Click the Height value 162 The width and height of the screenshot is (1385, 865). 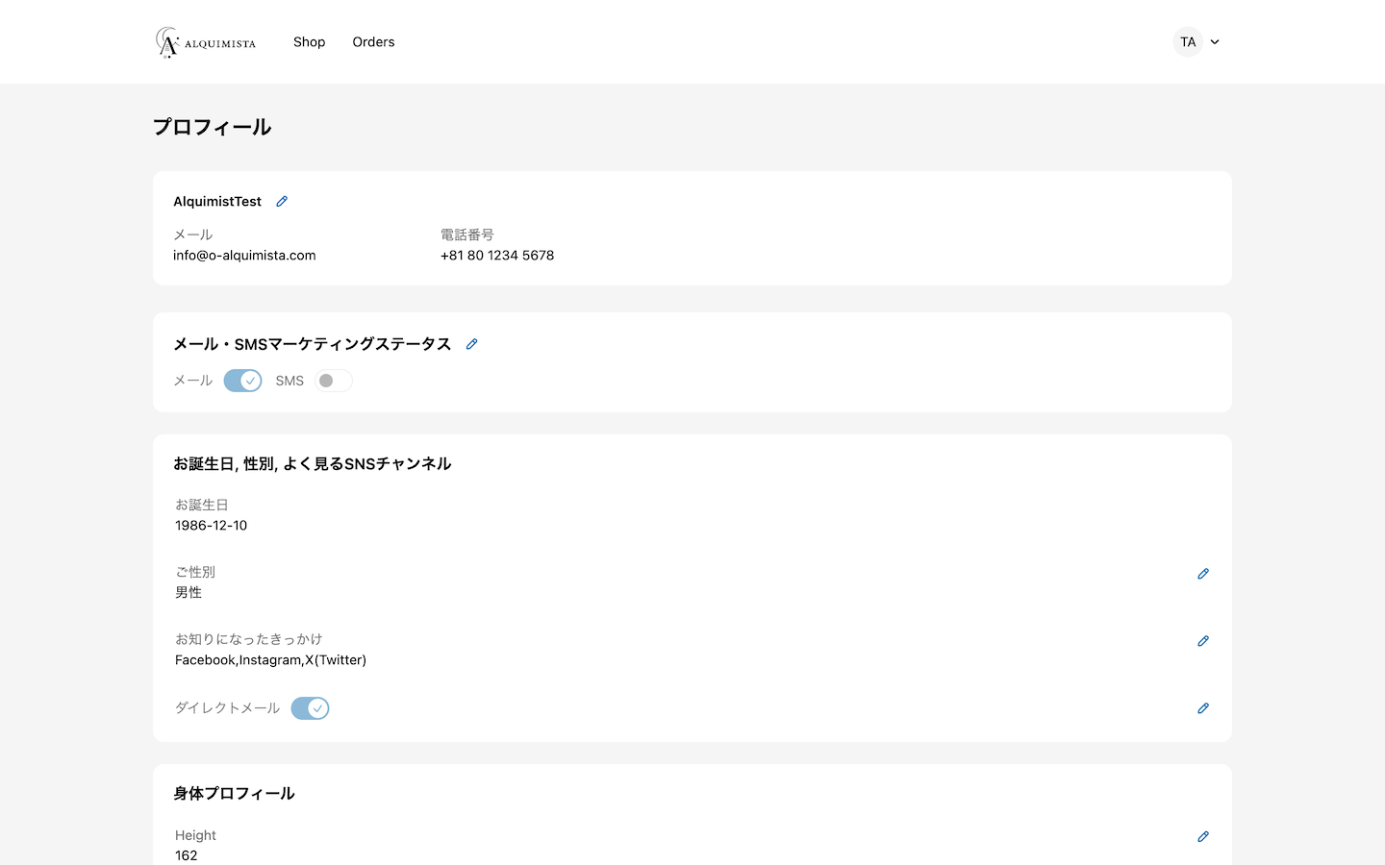pos(187,855)
